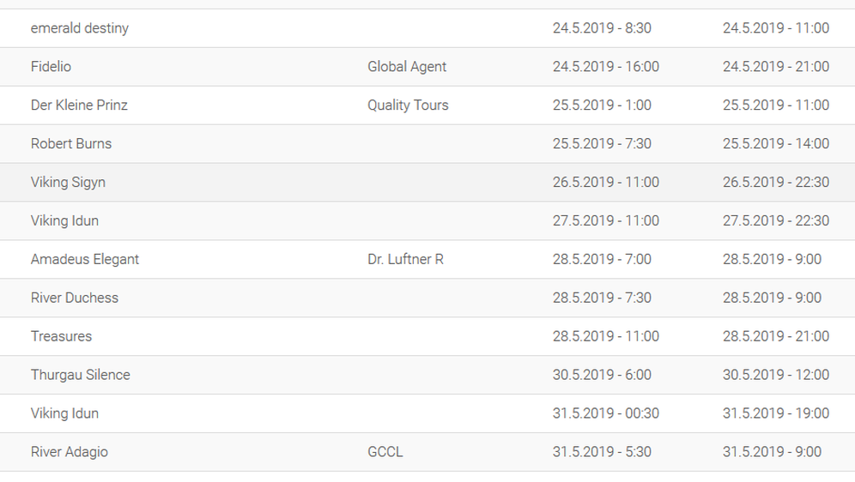Select the River Adagio ship row
The height and width of the screenshot is (482, 855).
coord(427,453)
